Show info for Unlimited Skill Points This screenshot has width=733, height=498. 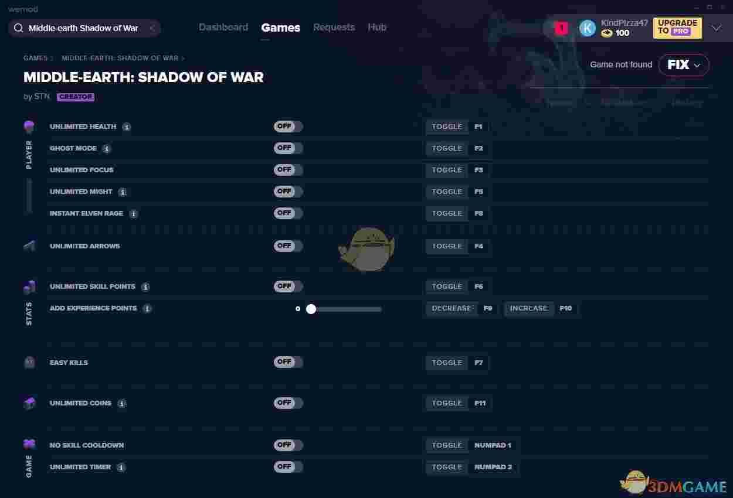[x=145, y=287]
